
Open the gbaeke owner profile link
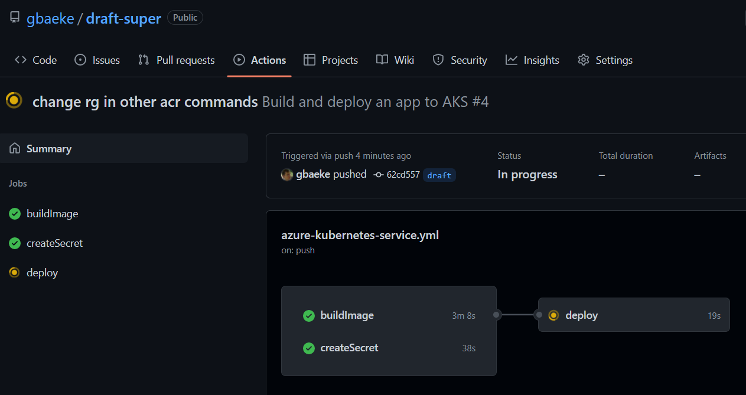coord(50,18)
